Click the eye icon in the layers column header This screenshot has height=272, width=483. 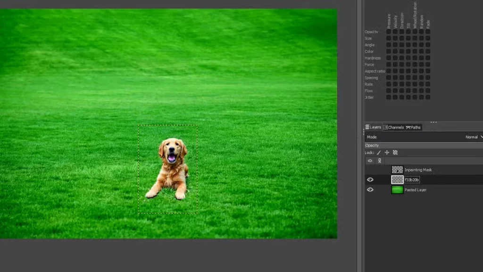coord(370,161)
